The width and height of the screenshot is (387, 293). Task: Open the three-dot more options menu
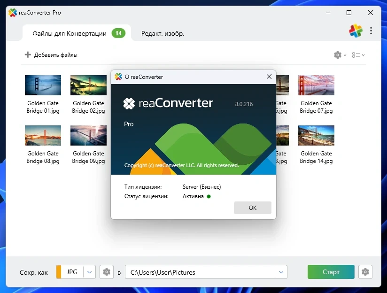(371, 31)
